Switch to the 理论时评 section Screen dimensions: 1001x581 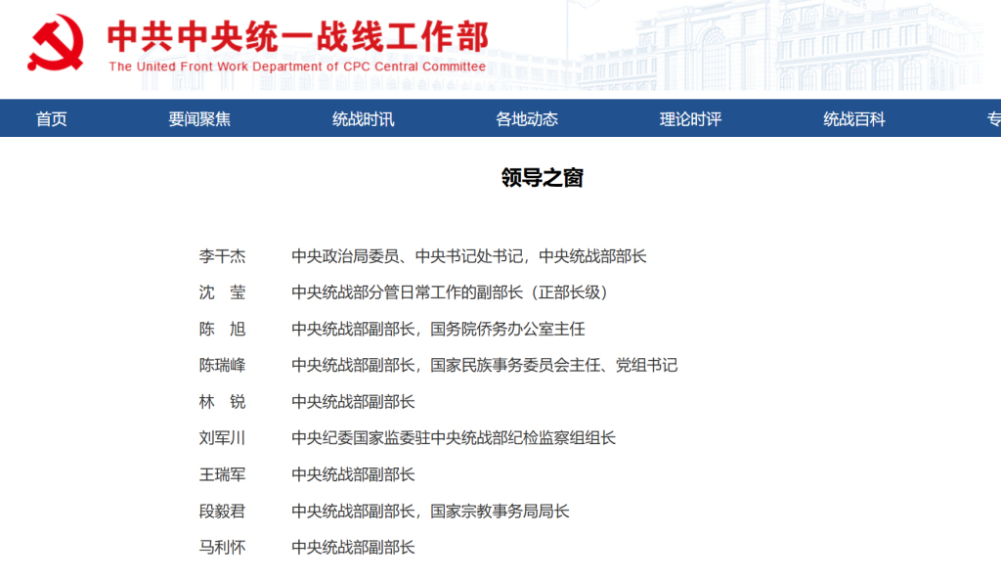click(x=690, y=119)
